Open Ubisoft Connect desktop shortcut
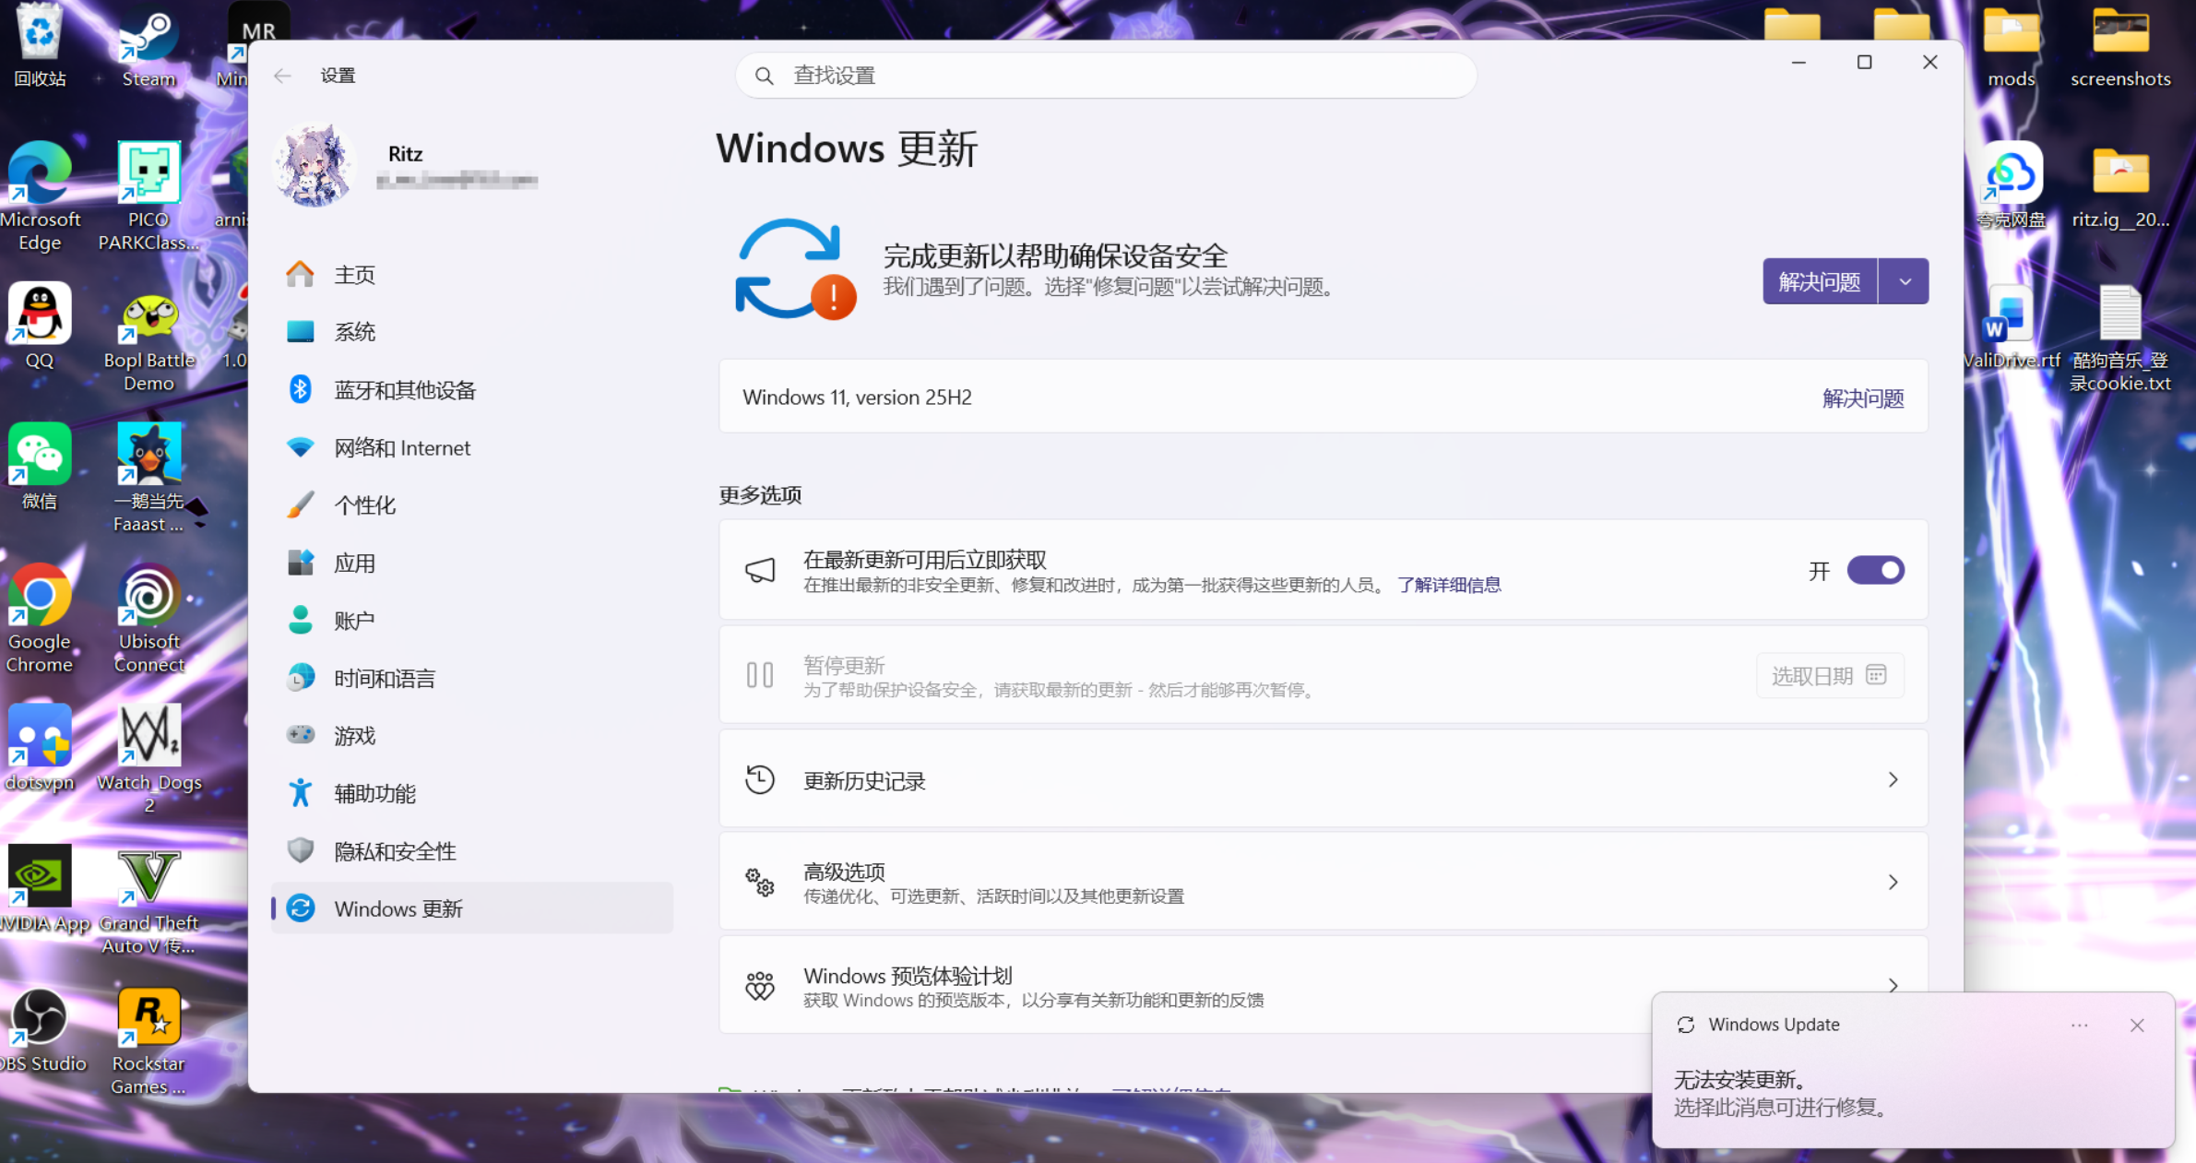 [148, 619]
